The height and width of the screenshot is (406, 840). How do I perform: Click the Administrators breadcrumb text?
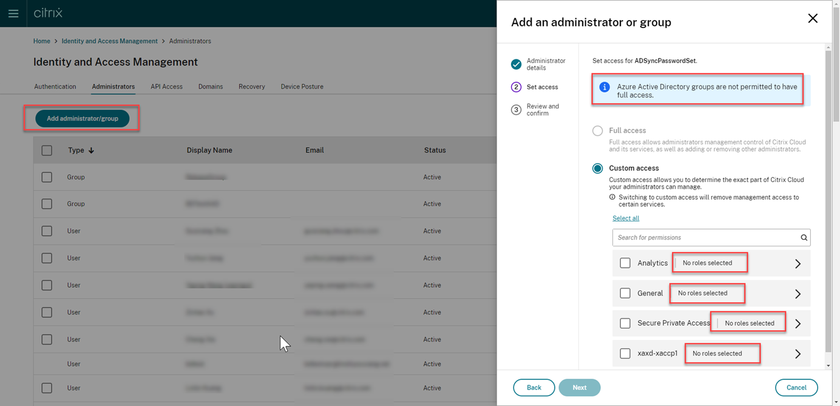[x=190, y=41]
